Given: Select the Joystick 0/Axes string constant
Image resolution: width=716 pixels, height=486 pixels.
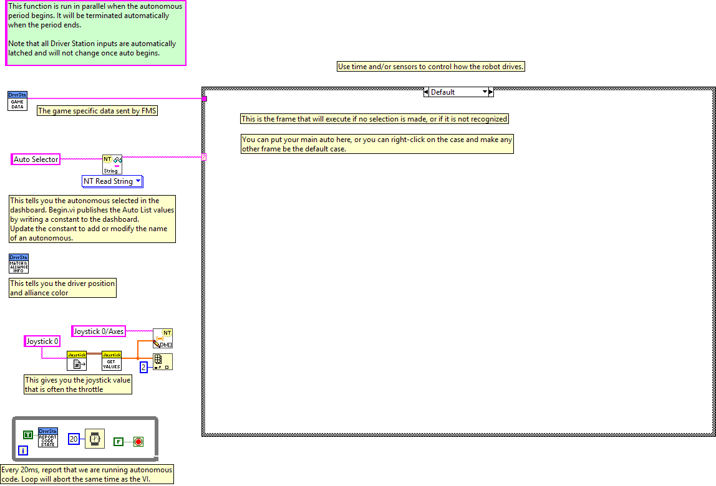Looking at the screenshot, I should click(x=99, y=331).
